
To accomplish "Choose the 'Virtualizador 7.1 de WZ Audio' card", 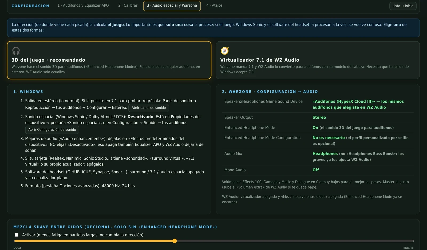I will (318, 60).
